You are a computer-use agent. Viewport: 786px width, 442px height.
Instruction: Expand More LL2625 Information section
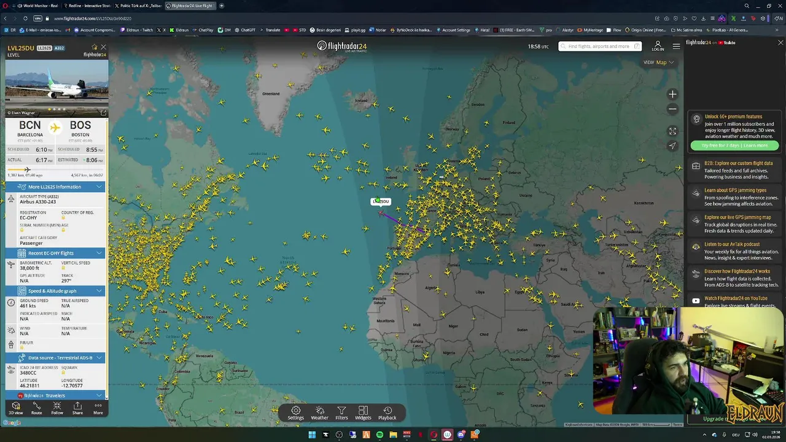click(x=55, y=187)
